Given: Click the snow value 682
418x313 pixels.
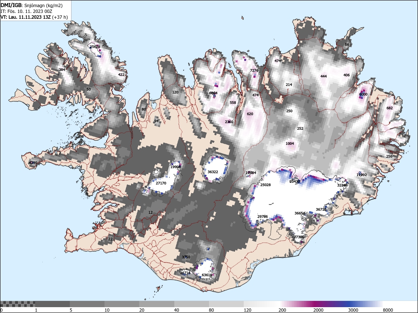Looking at the screenshot, I should pyautogui.click(x=390, y=108).
